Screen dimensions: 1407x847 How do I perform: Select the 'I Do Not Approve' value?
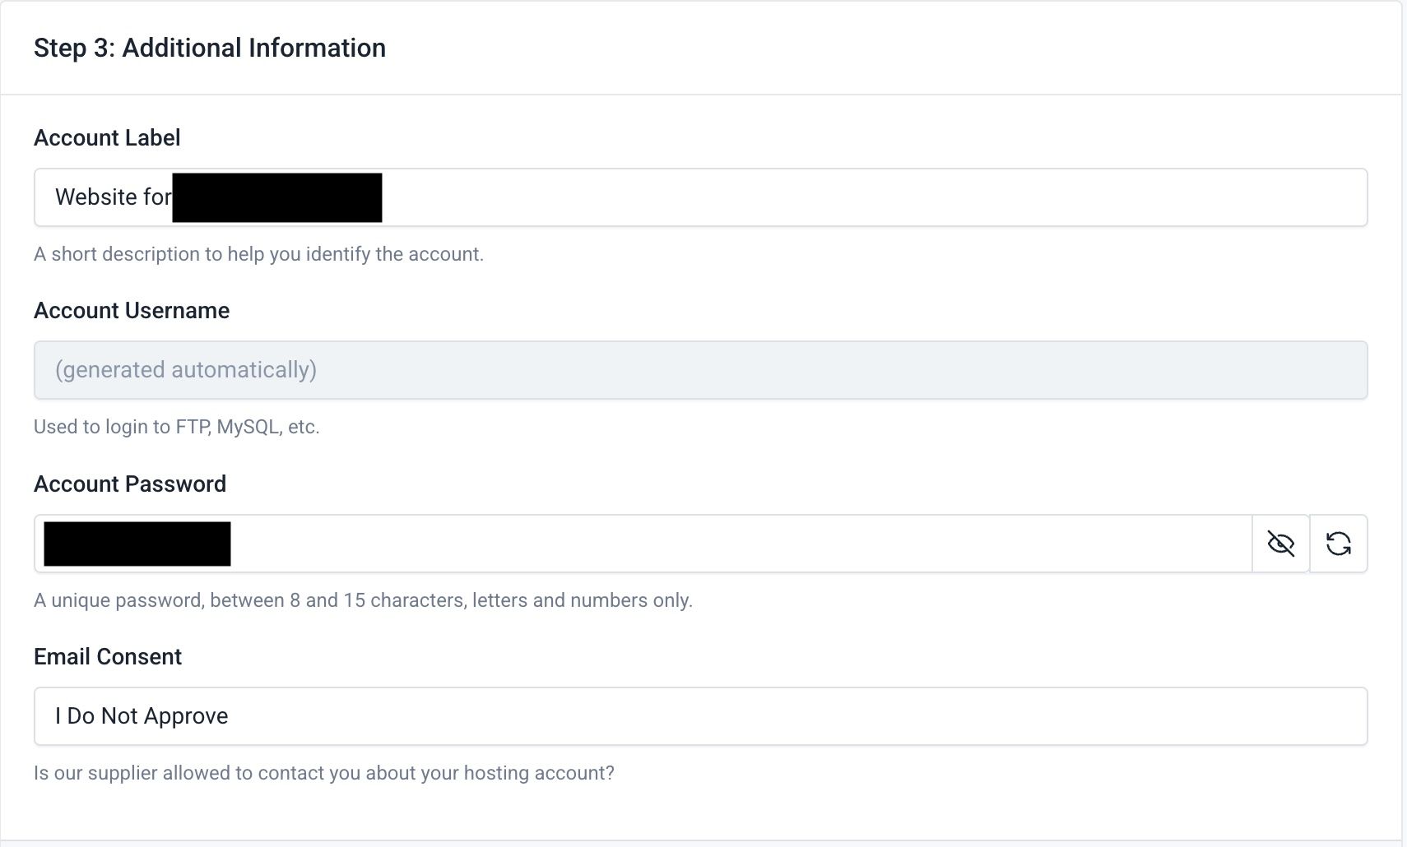(142, 716)
